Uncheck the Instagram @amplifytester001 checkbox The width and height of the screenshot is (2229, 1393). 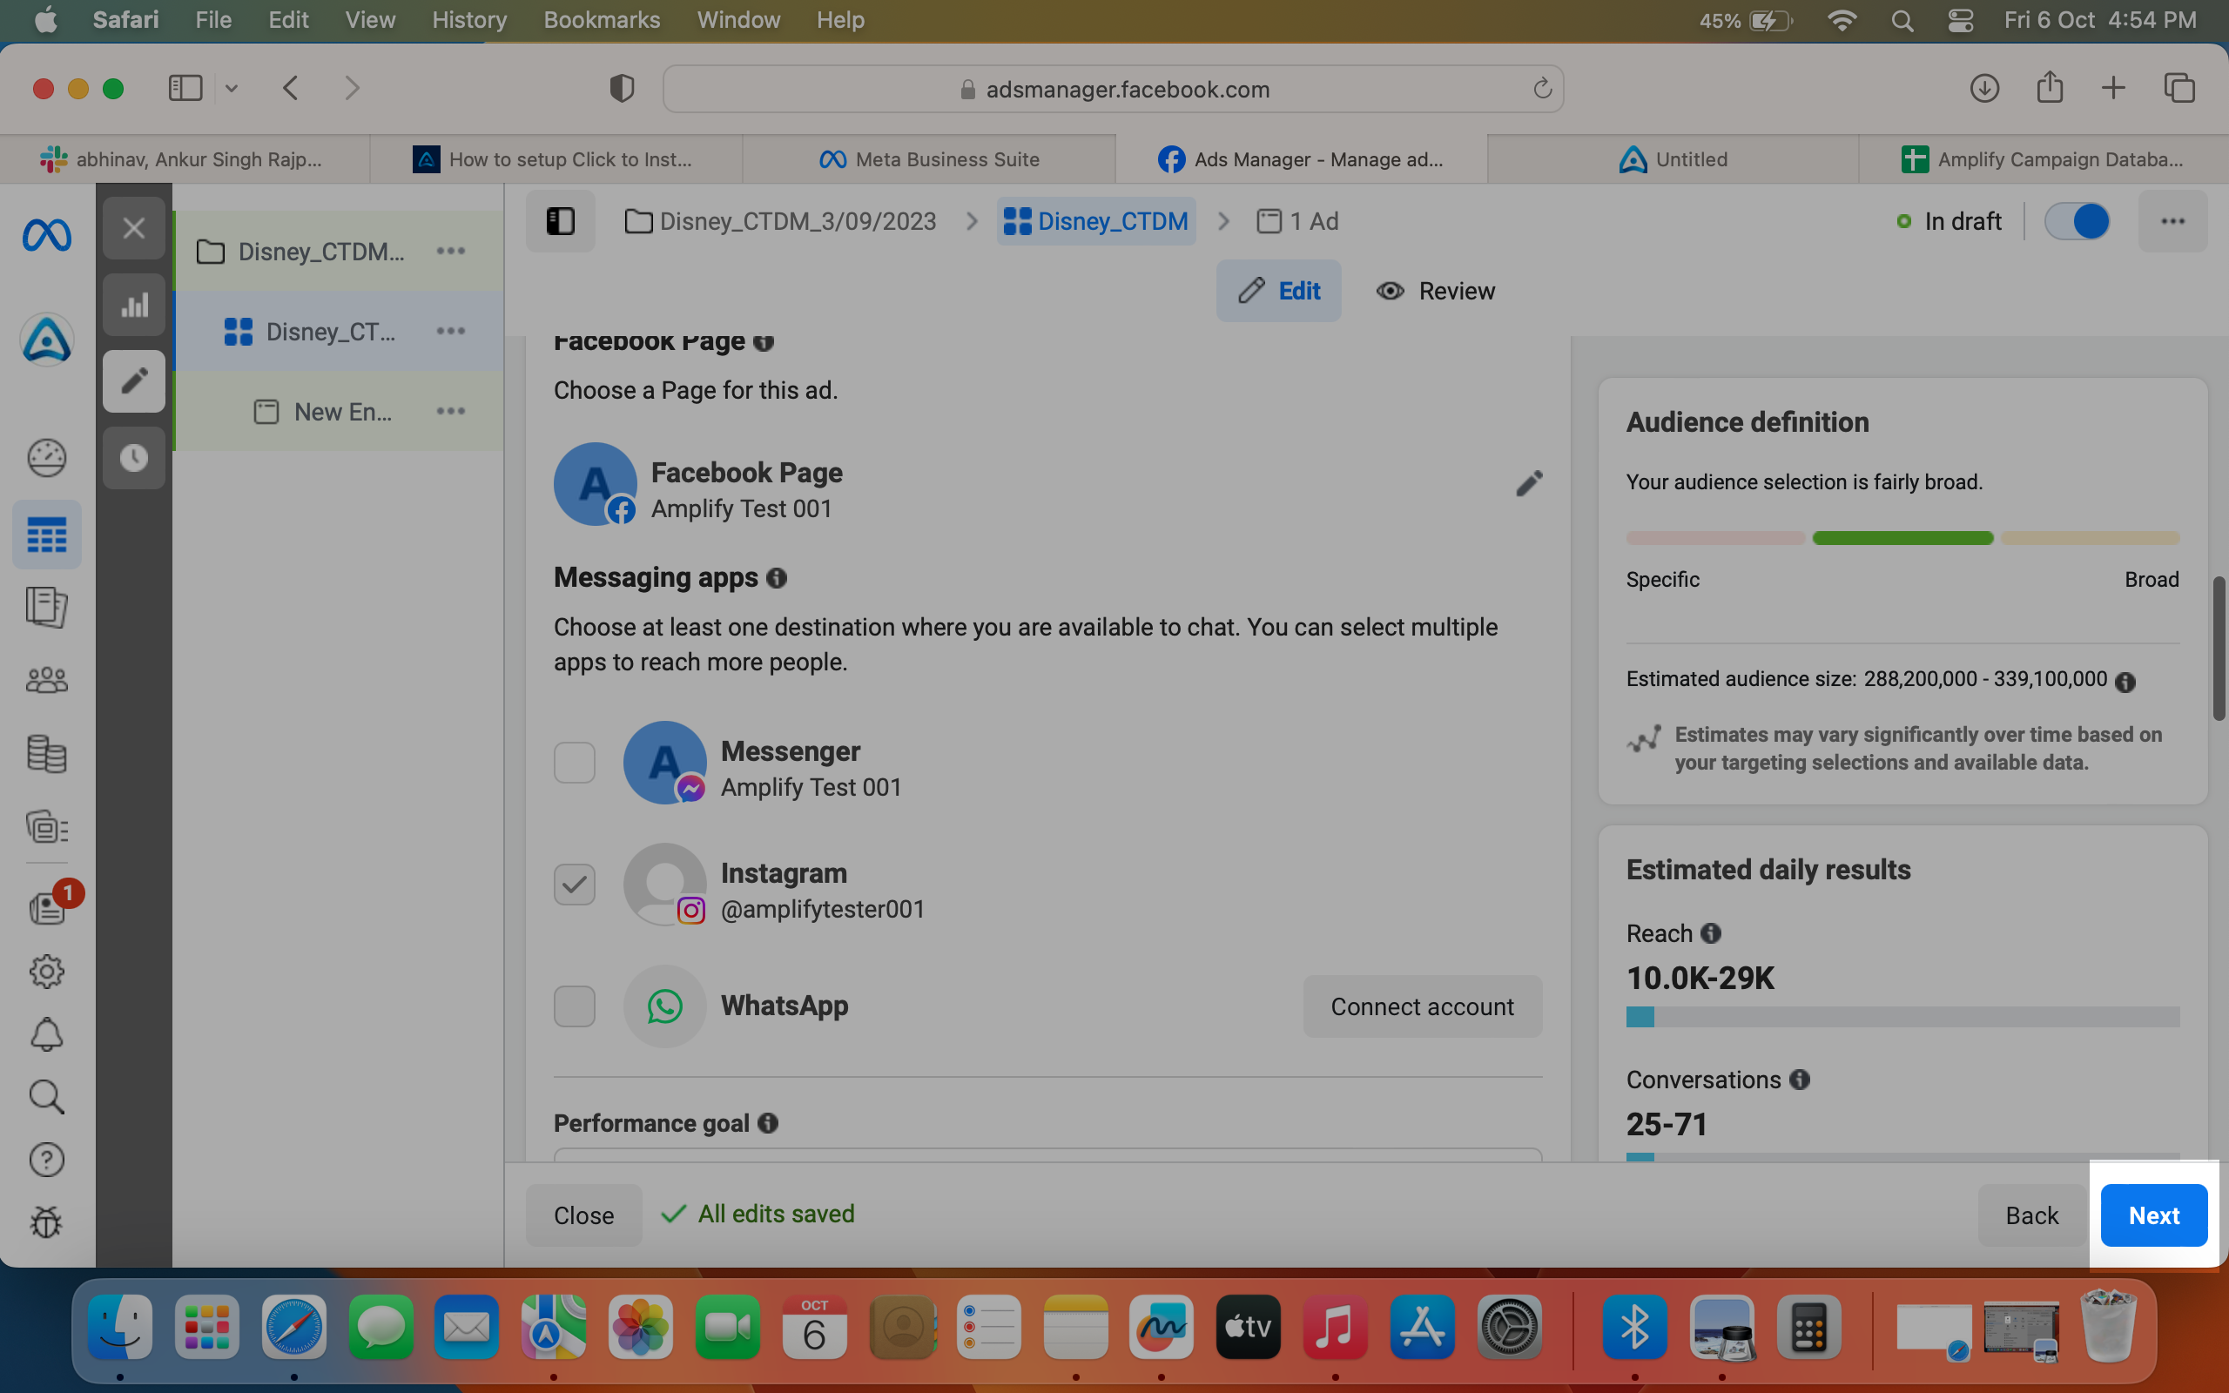[x=575, y=885]
